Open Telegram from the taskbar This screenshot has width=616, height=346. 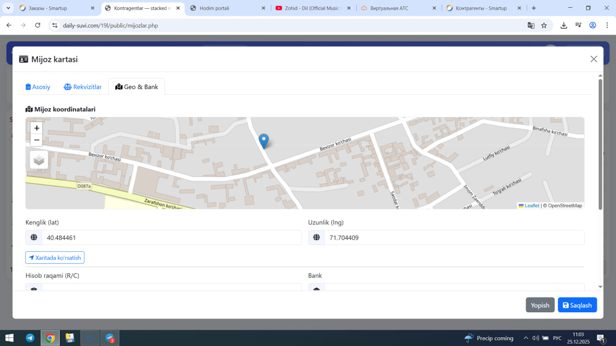[30, 338]
